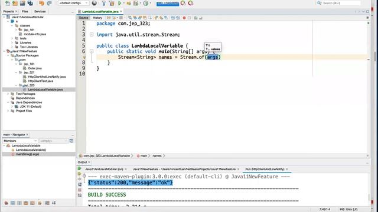Click the Build Project hammer icon
378x212 pixels.
coord(104,3)
